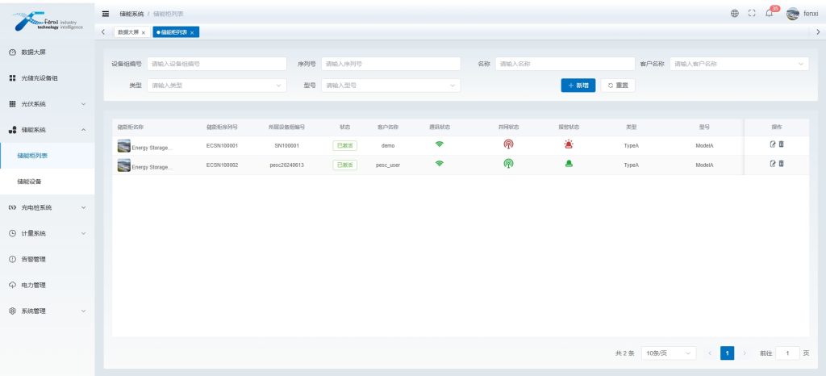Click the red alarm icon for demo row
Viewport: 826px width, 376px height.
pyautogui.click(x=569, y=145)
